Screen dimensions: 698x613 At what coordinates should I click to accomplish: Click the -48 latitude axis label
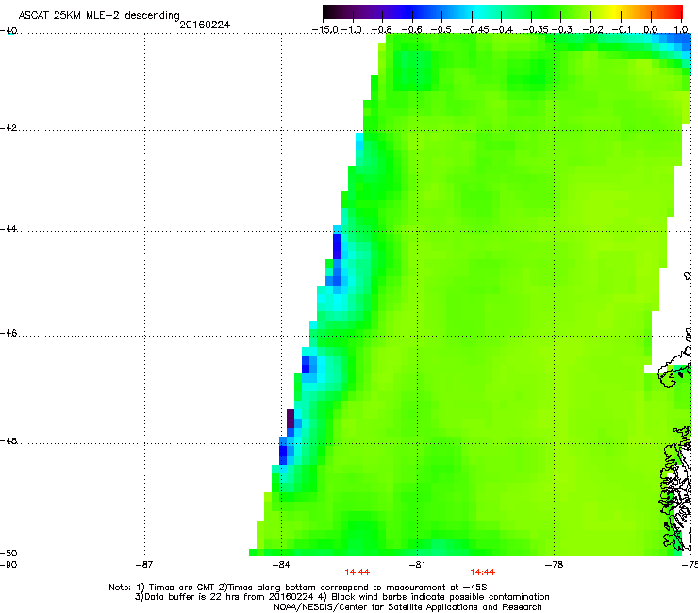8,441
